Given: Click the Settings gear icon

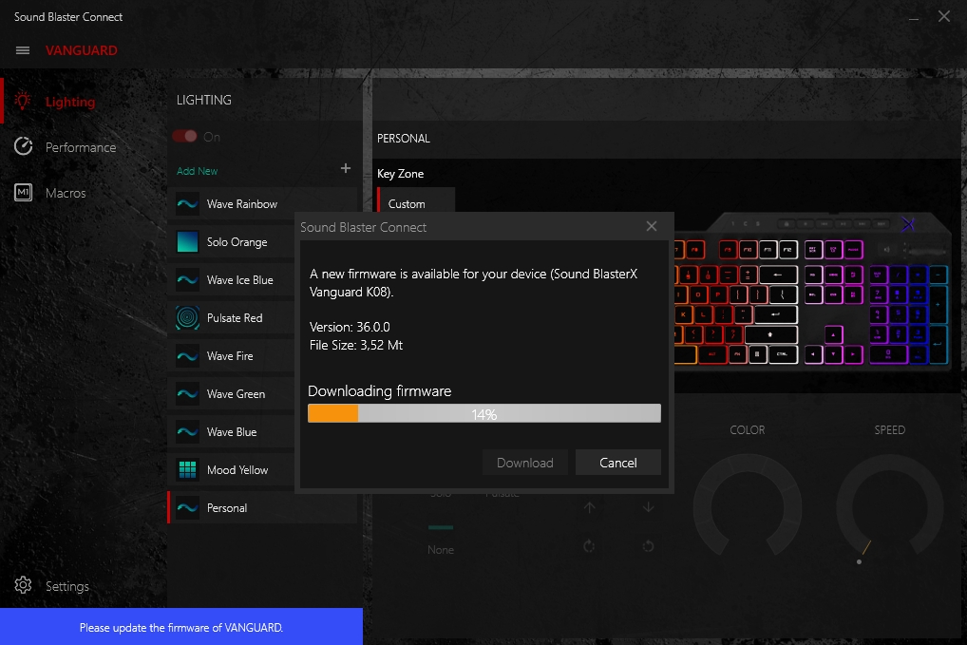Looking at the screenshot, I should 23,585.
